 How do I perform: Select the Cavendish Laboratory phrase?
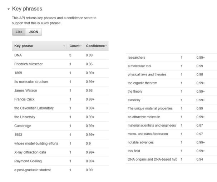pyautogui.click(x=34, y=108)
